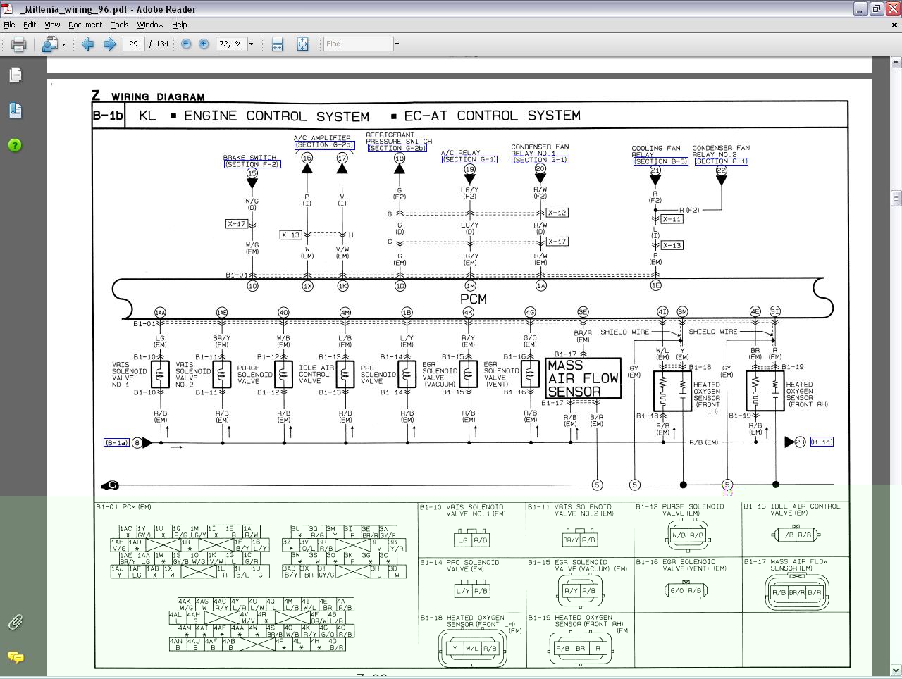902x679 pixels.
Task: Click the zoom percentage field 72,1%
Action: pos(230,44)
